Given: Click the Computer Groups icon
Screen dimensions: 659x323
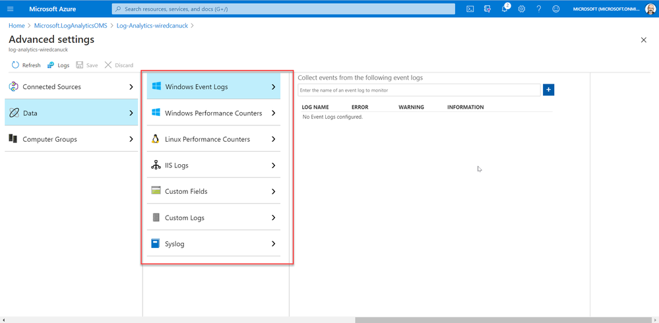Looking at the screenshot, I should point(13,139).
